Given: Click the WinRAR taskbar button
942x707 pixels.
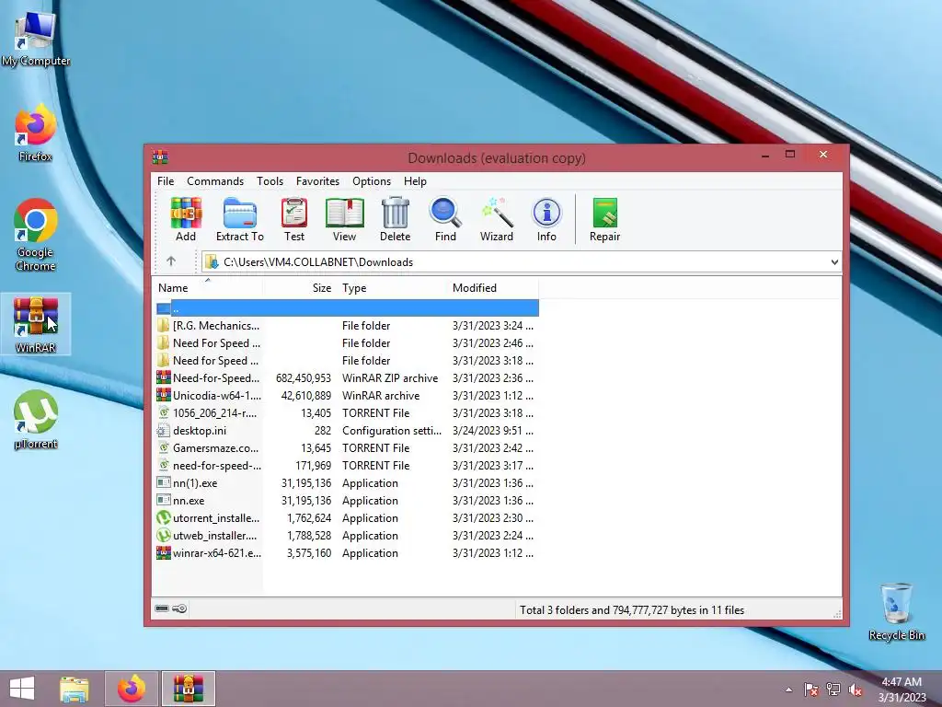Looking at the screenshot, I should click(x=188, y=689).
